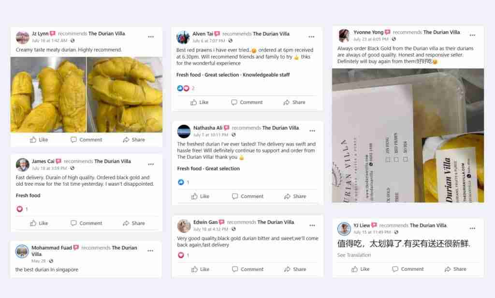
Task: Click Edwin Gan's profile name
Action: [205, 222]
